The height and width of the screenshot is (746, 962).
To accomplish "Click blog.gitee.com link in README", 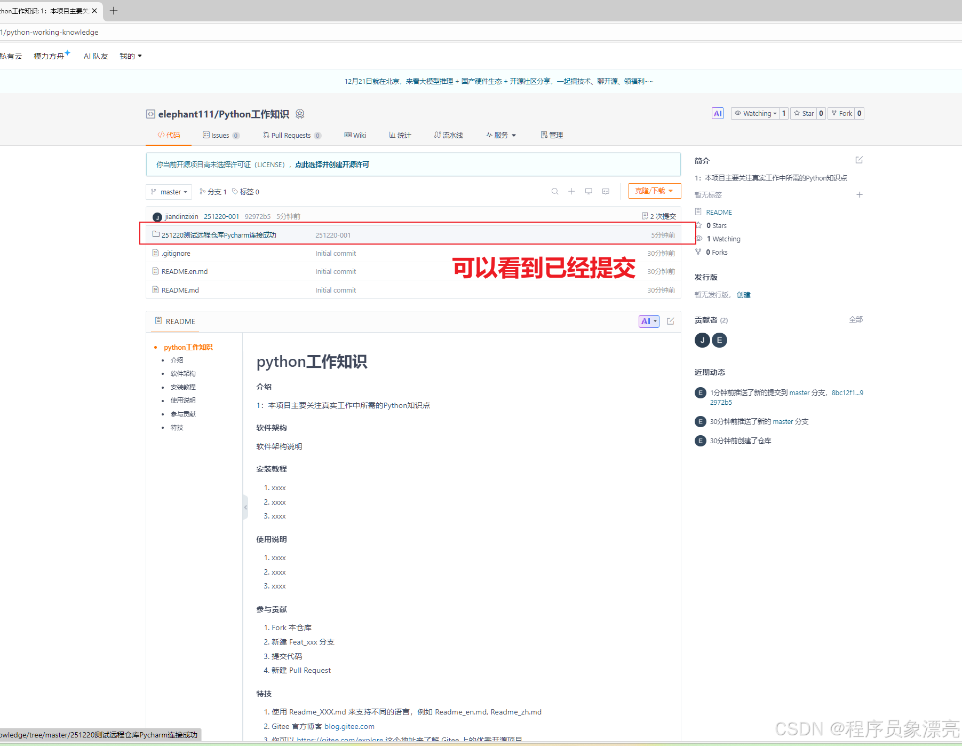I will 349,726.
